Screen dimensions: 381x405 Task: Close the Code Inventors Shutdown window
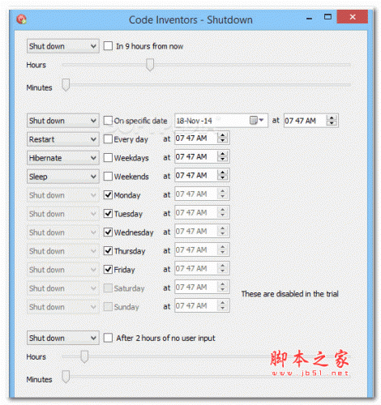[353, 17]
